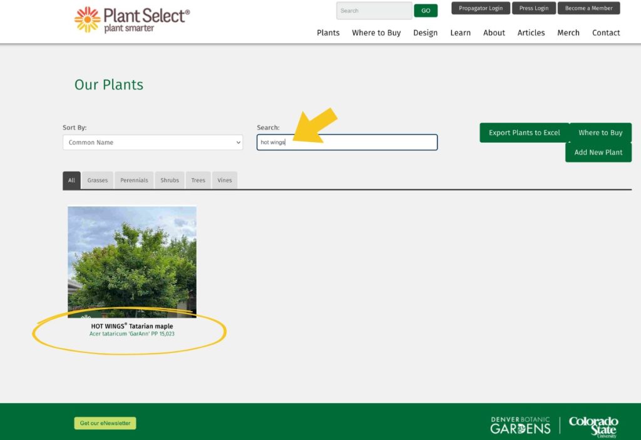Open the Sort By dropdown
Viewport: 641px width, 440px height.
pos(152,142)
